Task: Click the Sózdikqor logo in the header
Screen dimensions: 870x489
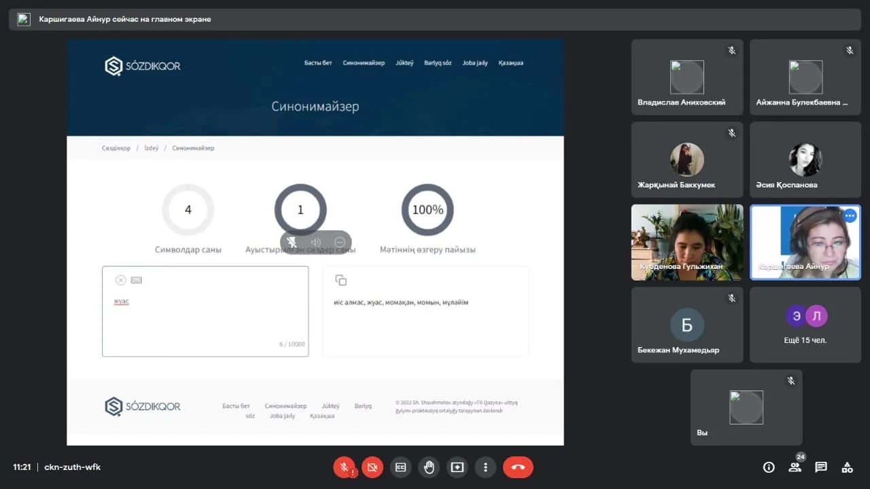Action: click(x=143, y=66)
